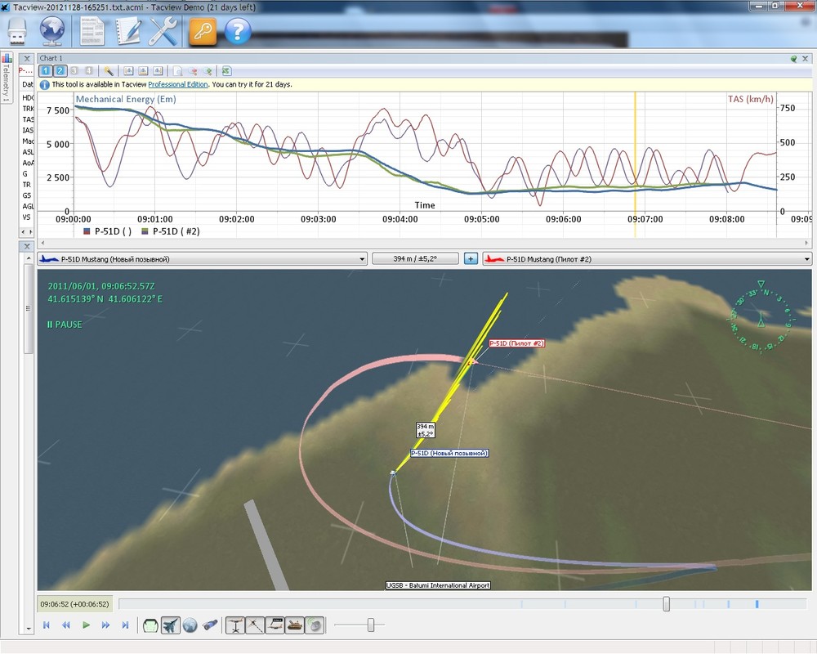
Task: Click the fast forward playback button
Action: 105,625
